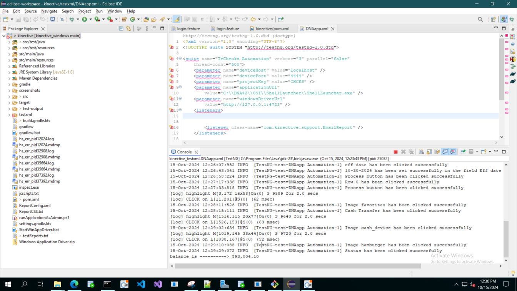The image size is (517, 291).
Task: Pin the Console view
Action: click(x=463, y=152)
